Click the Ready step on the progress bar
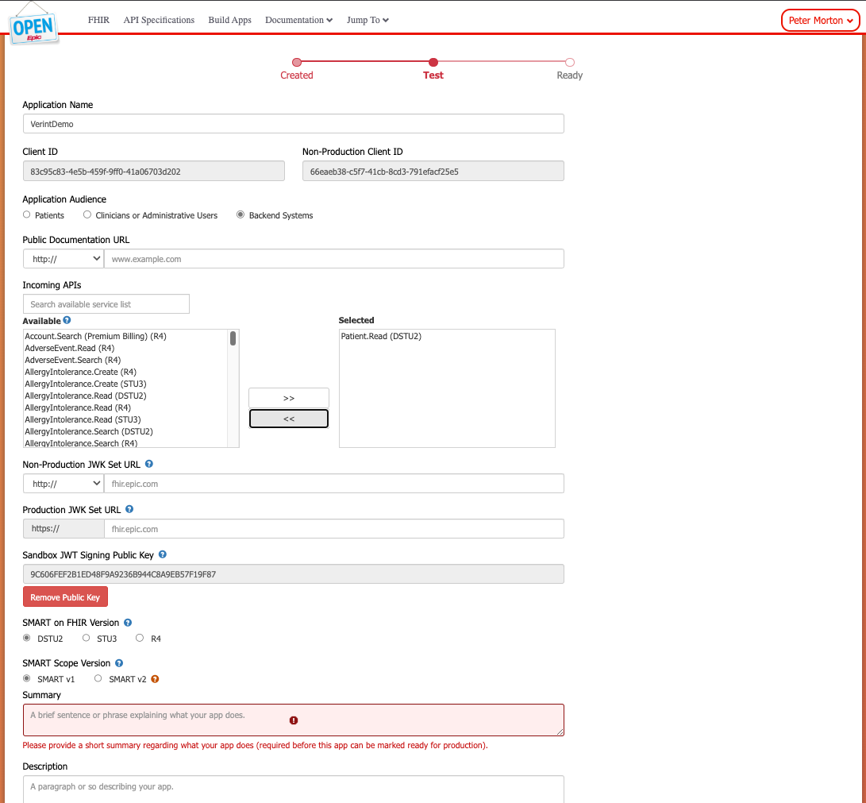The width and height of the screenshot is (866, 803). click(569, 62)
